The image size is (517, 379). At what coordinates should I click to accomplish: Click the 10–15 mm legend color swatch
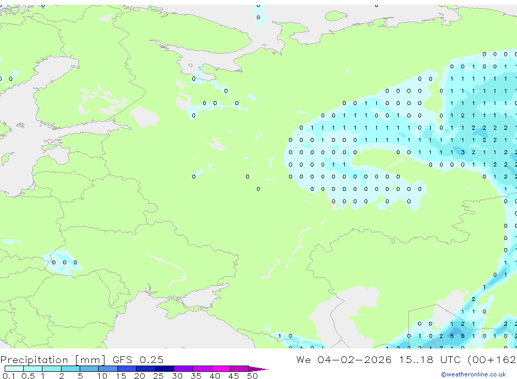point(108,369)
